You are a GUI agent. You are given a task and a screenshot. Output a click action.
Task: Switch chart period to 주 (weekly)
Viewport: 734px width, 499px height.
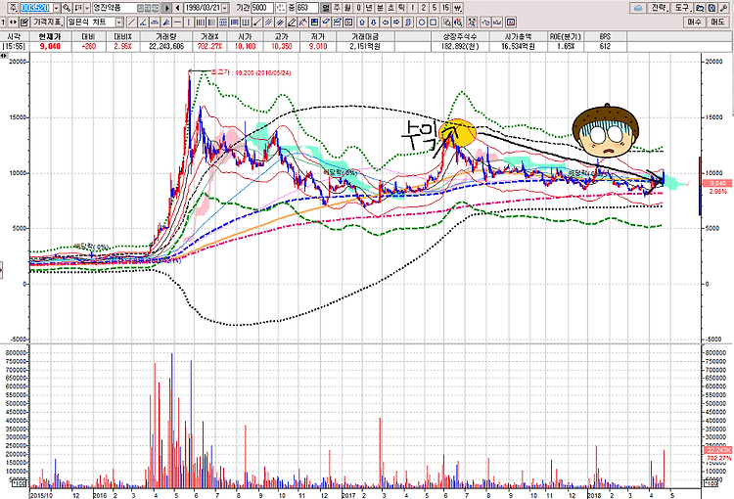(337, 8)
